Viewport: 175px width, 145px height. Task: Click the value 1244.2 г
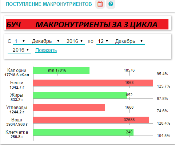17,112
